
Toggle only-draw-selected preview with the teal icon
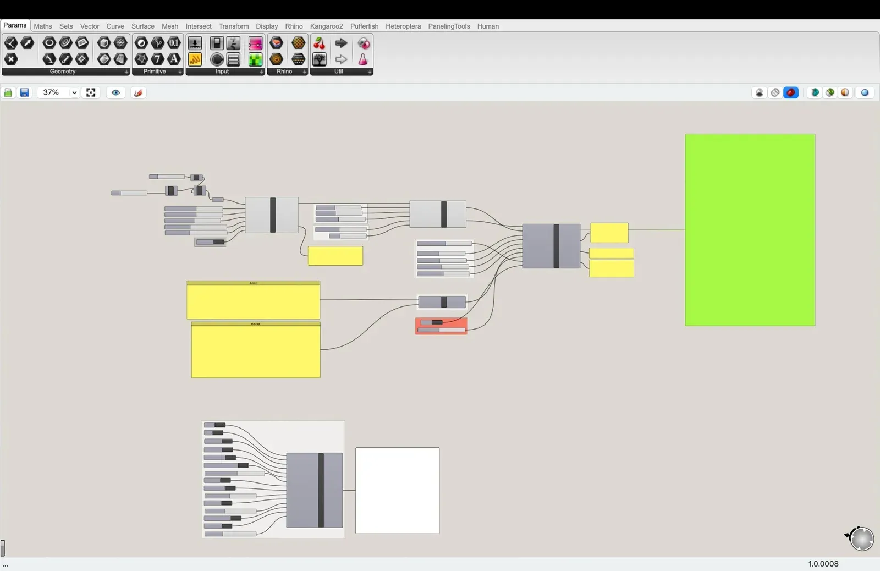[815, 92]
